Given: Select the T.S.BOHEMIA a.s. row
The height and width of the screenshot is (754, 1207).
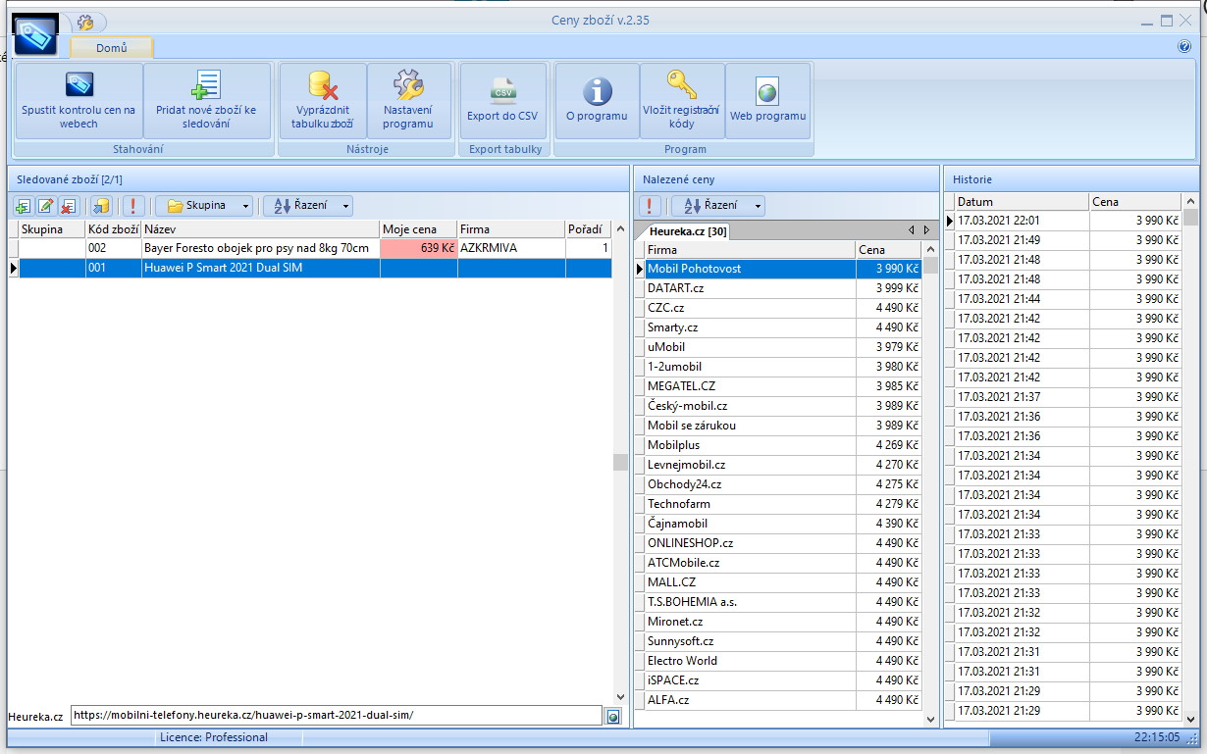Looking at the screenshot, I should point(778,602).
